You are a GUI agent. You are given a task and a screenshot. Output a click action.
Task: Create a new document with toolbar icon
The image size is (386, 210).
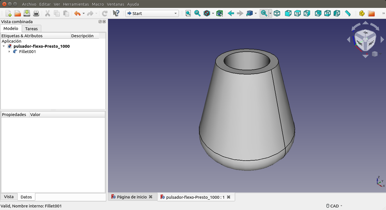tap(8, 13)
